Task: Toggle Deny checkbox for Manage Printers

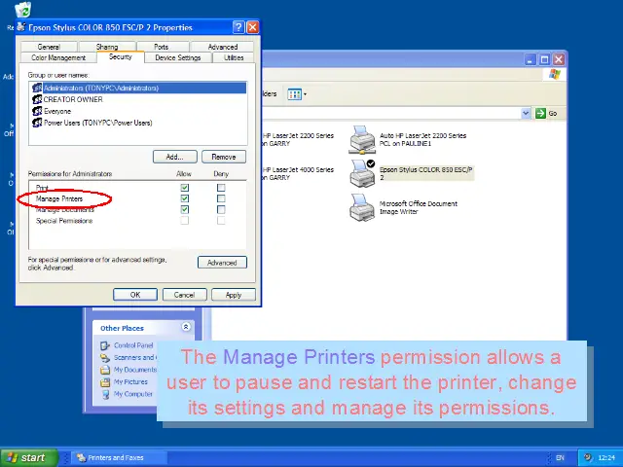Action: click(221, 198)
